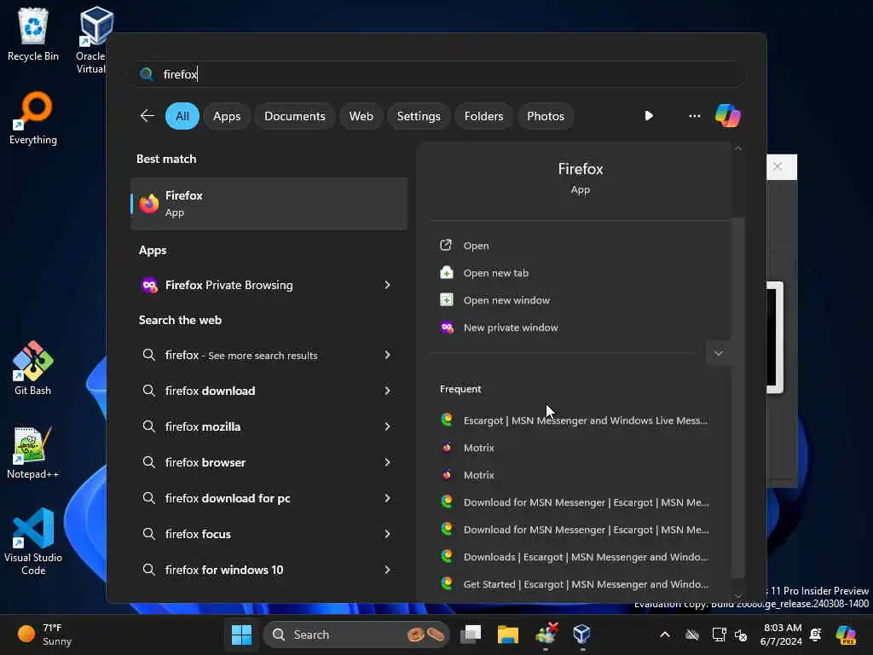This screenshot has height=655, width=873.
Task: Close the background window with X button
Action: pos(778,166)
